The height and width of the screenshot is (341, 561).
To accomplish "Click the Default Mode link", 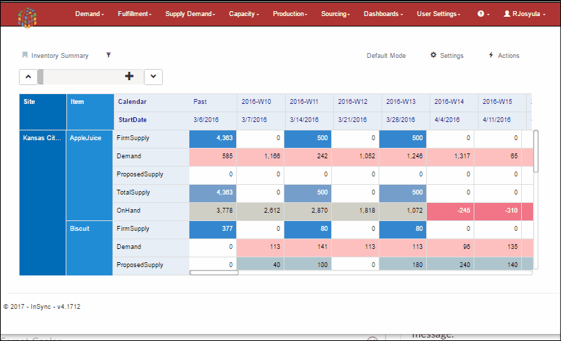I will click(x=386, y=56).
